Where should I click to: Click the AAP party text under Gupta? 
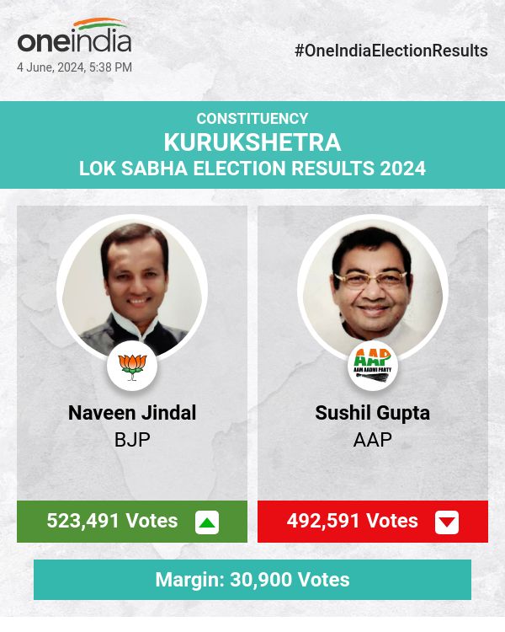click(x=373, y=439)
